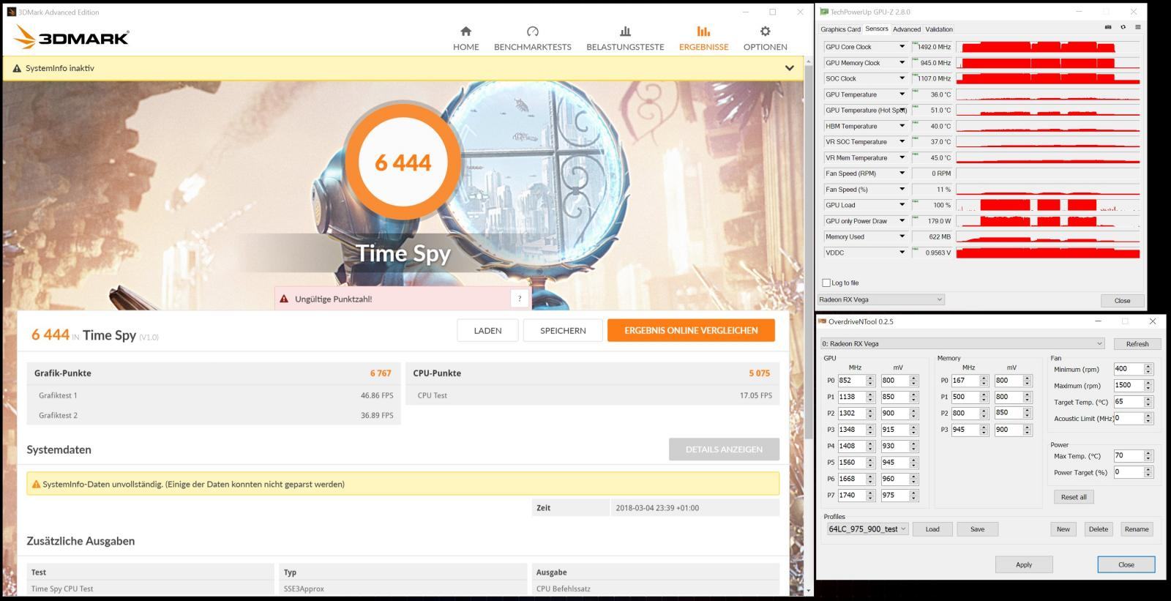Click the GPU-Z title bar app icon
The image size is (1171, 601).
[x=824, y=12]
